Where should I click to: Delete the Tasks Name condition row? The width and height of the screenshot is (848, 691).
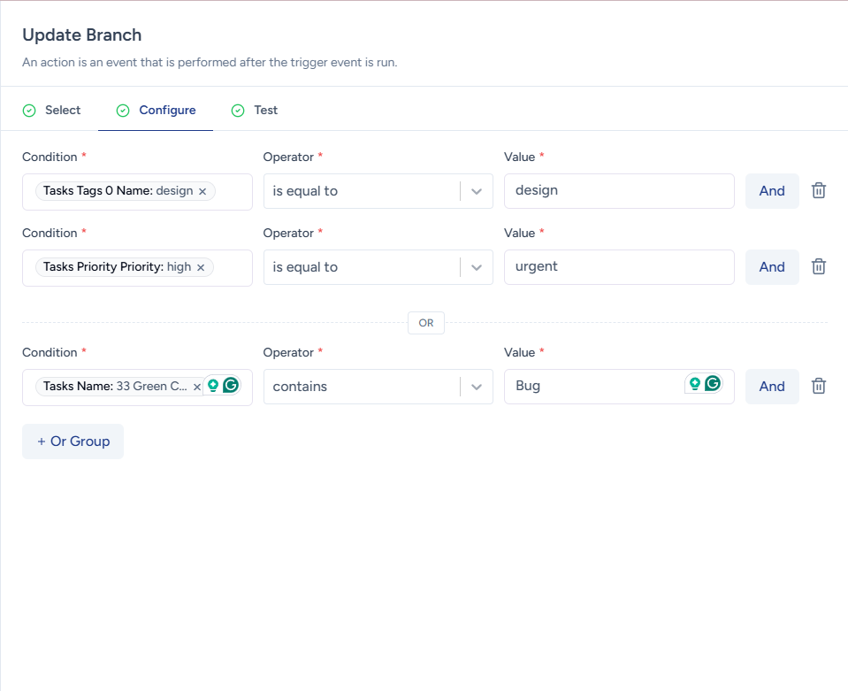(819, 387)
